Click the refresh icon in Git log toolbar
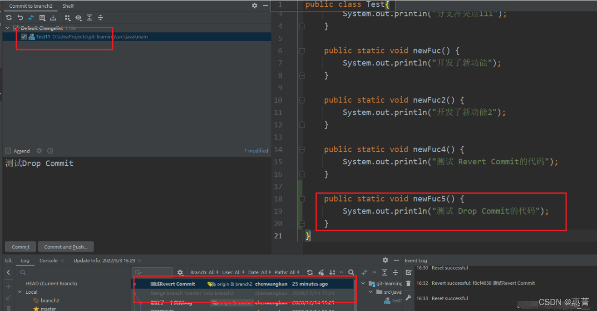This screenshot has height=311, width=597. tap(310, 272)
